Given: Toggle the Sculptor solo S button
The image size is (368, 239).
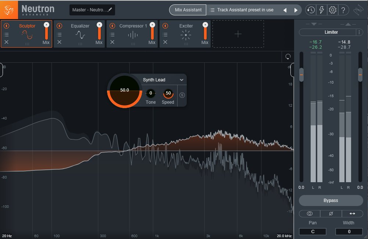Looking at the screenshot, I should pos(182,95).
